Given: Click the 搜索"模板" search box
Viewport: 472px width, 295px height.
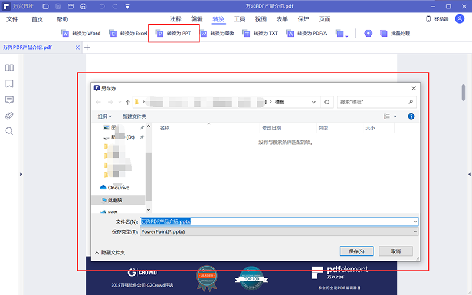Looking at the screenshot, I should coord(376,102).
